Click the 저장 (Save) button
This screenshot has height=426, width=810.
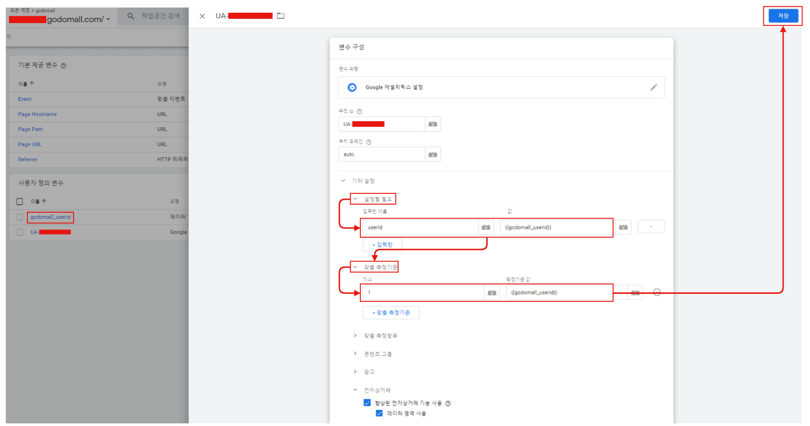[783, 16]
